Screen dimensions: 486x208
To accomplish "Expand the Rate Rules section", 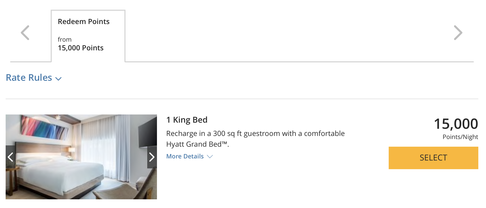I will 29,78.
